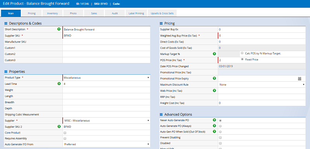Viewport: 310px width, 149px height.
Task: Click the Markup Target % input box
Action: 229,54
